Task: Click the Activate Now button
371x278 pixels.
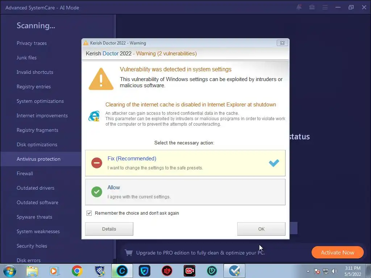Action: (337, 252)
